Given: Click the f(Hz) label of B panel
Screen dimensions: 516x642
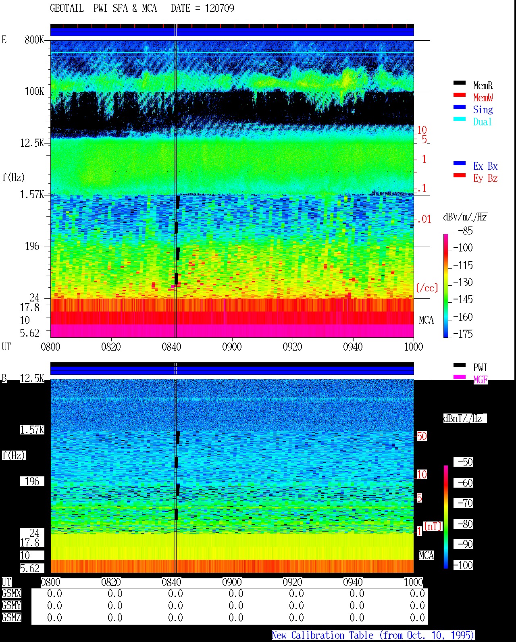Looking at the screenshot, I should click(13, 455).
